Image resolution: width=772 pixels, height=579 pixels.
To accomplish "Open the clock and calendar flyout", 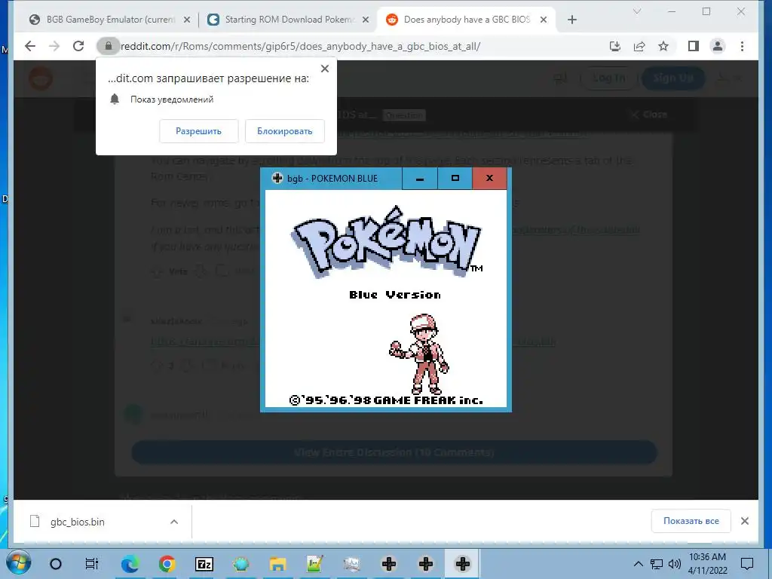I will point(707,564).
